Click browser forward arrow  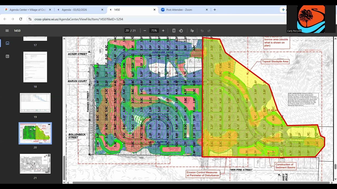pos(13,19)
